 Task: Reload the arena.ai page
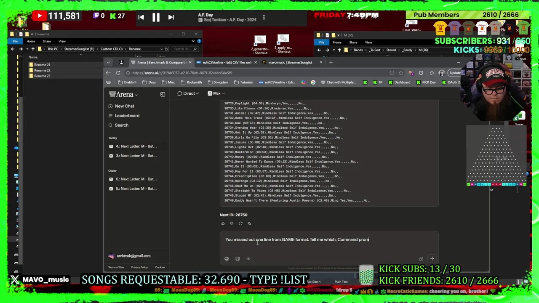118,73
